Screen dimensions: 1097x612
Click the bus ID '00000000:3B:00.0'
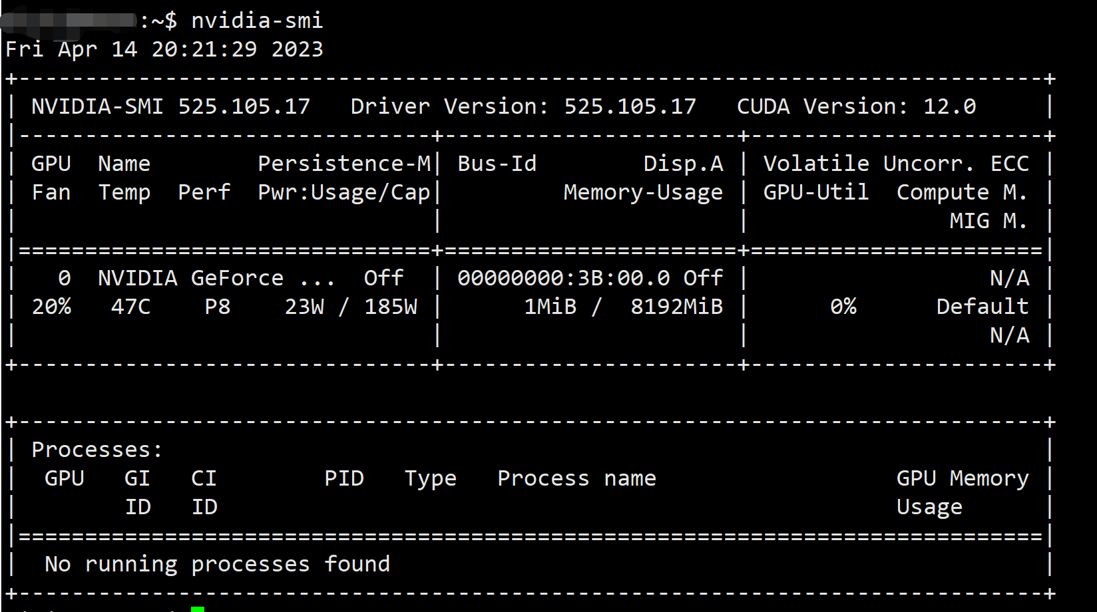pos(564,278)
